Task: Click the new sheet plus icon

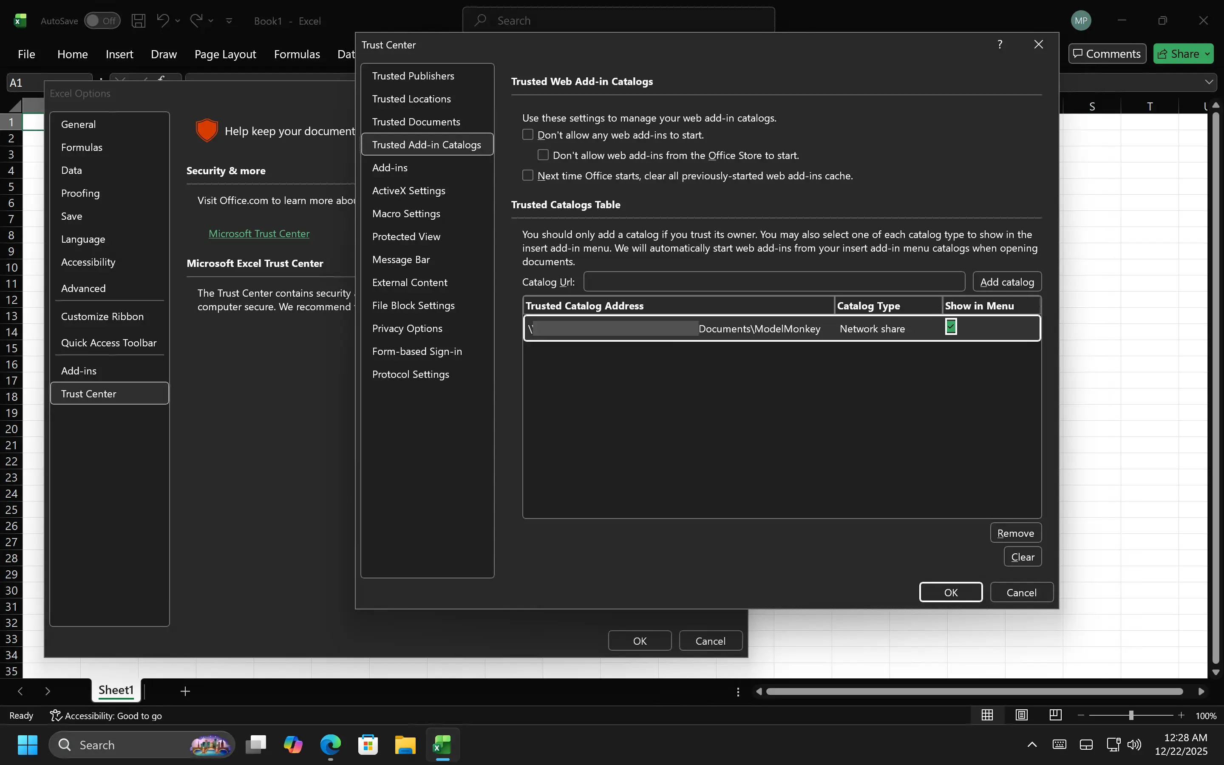Action: pos(185,691)
